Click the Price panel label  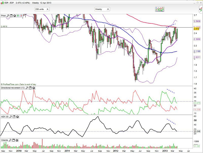click(x=3, y=16)
